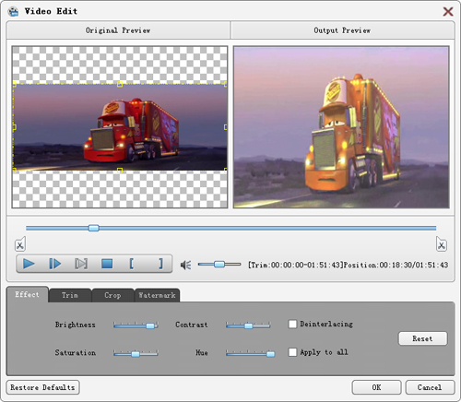Image resolution: width=461 pixels, height=402 pixels.
Task: Set trim end with right bracket button
Action: (x=160, y=264)
